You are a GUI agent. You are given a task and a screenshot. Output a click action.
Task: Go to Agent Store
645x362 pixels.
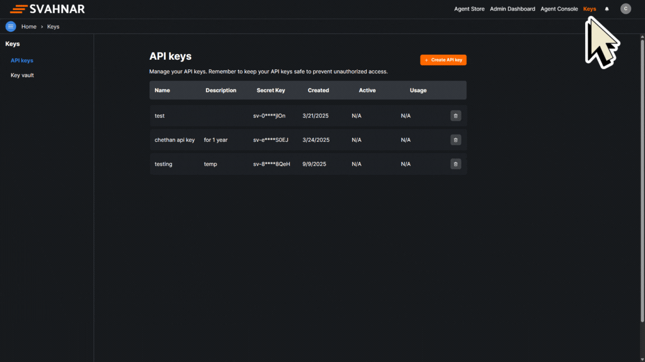click(x=469, y=9)
